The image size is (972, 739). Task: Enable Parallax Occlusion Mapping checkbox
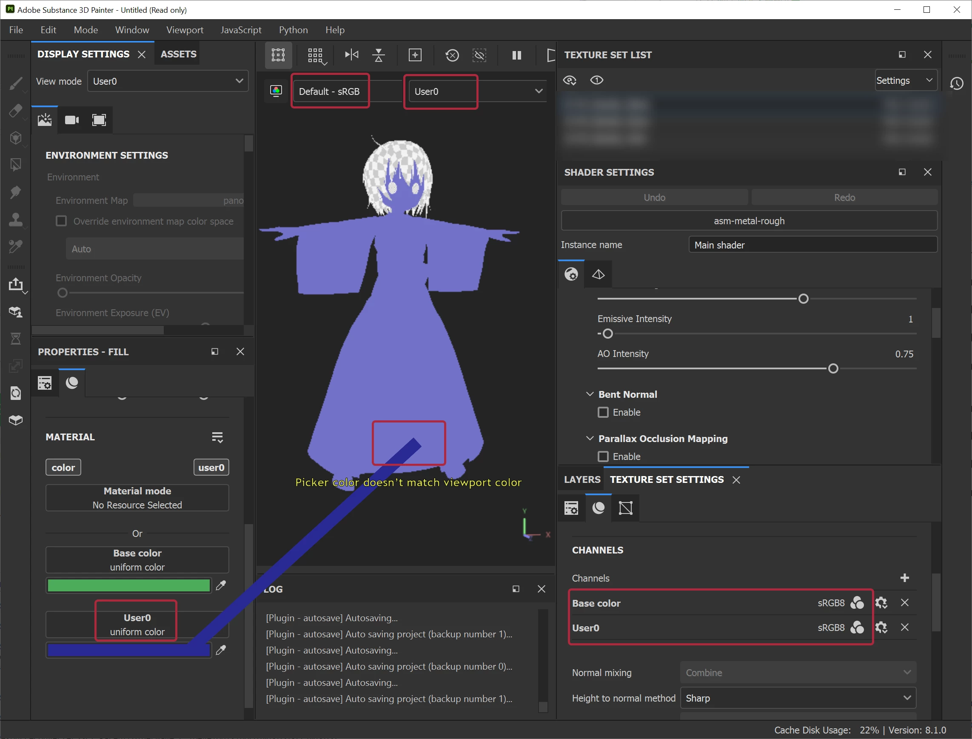[603, 456]
